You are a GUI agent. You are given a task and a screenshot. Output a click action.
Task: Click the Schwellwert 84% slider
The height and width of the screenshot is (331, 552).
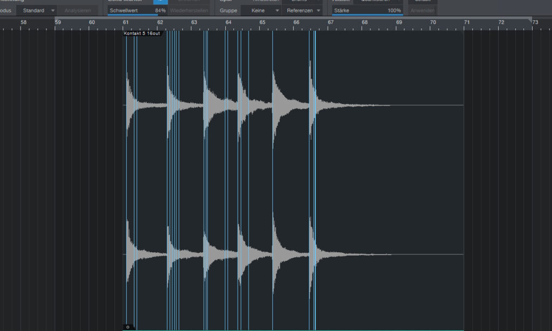coord(137,11)
